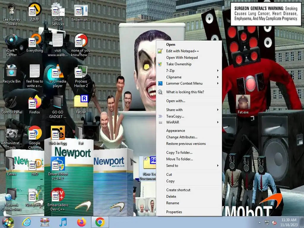Click Take Ownership menu entry
304x228 pixels.
189,64
